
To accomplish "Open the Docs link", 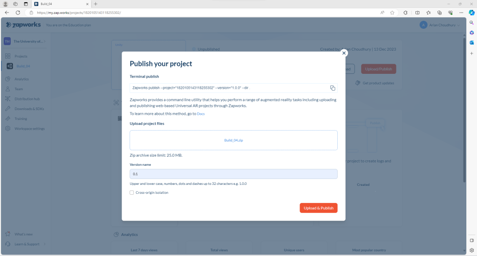I will point(201,114).
